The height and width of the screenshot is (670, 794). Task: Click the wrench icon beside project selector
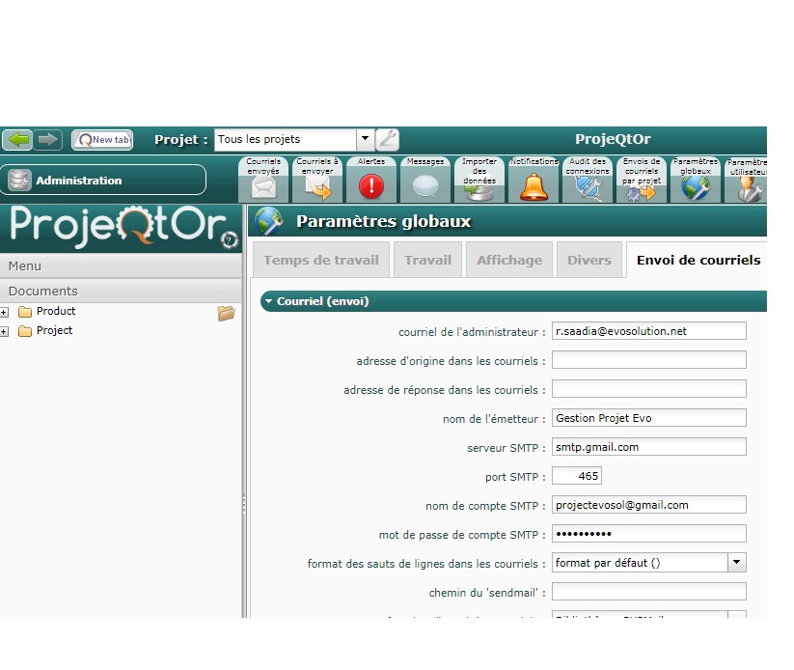click(387, 140)
